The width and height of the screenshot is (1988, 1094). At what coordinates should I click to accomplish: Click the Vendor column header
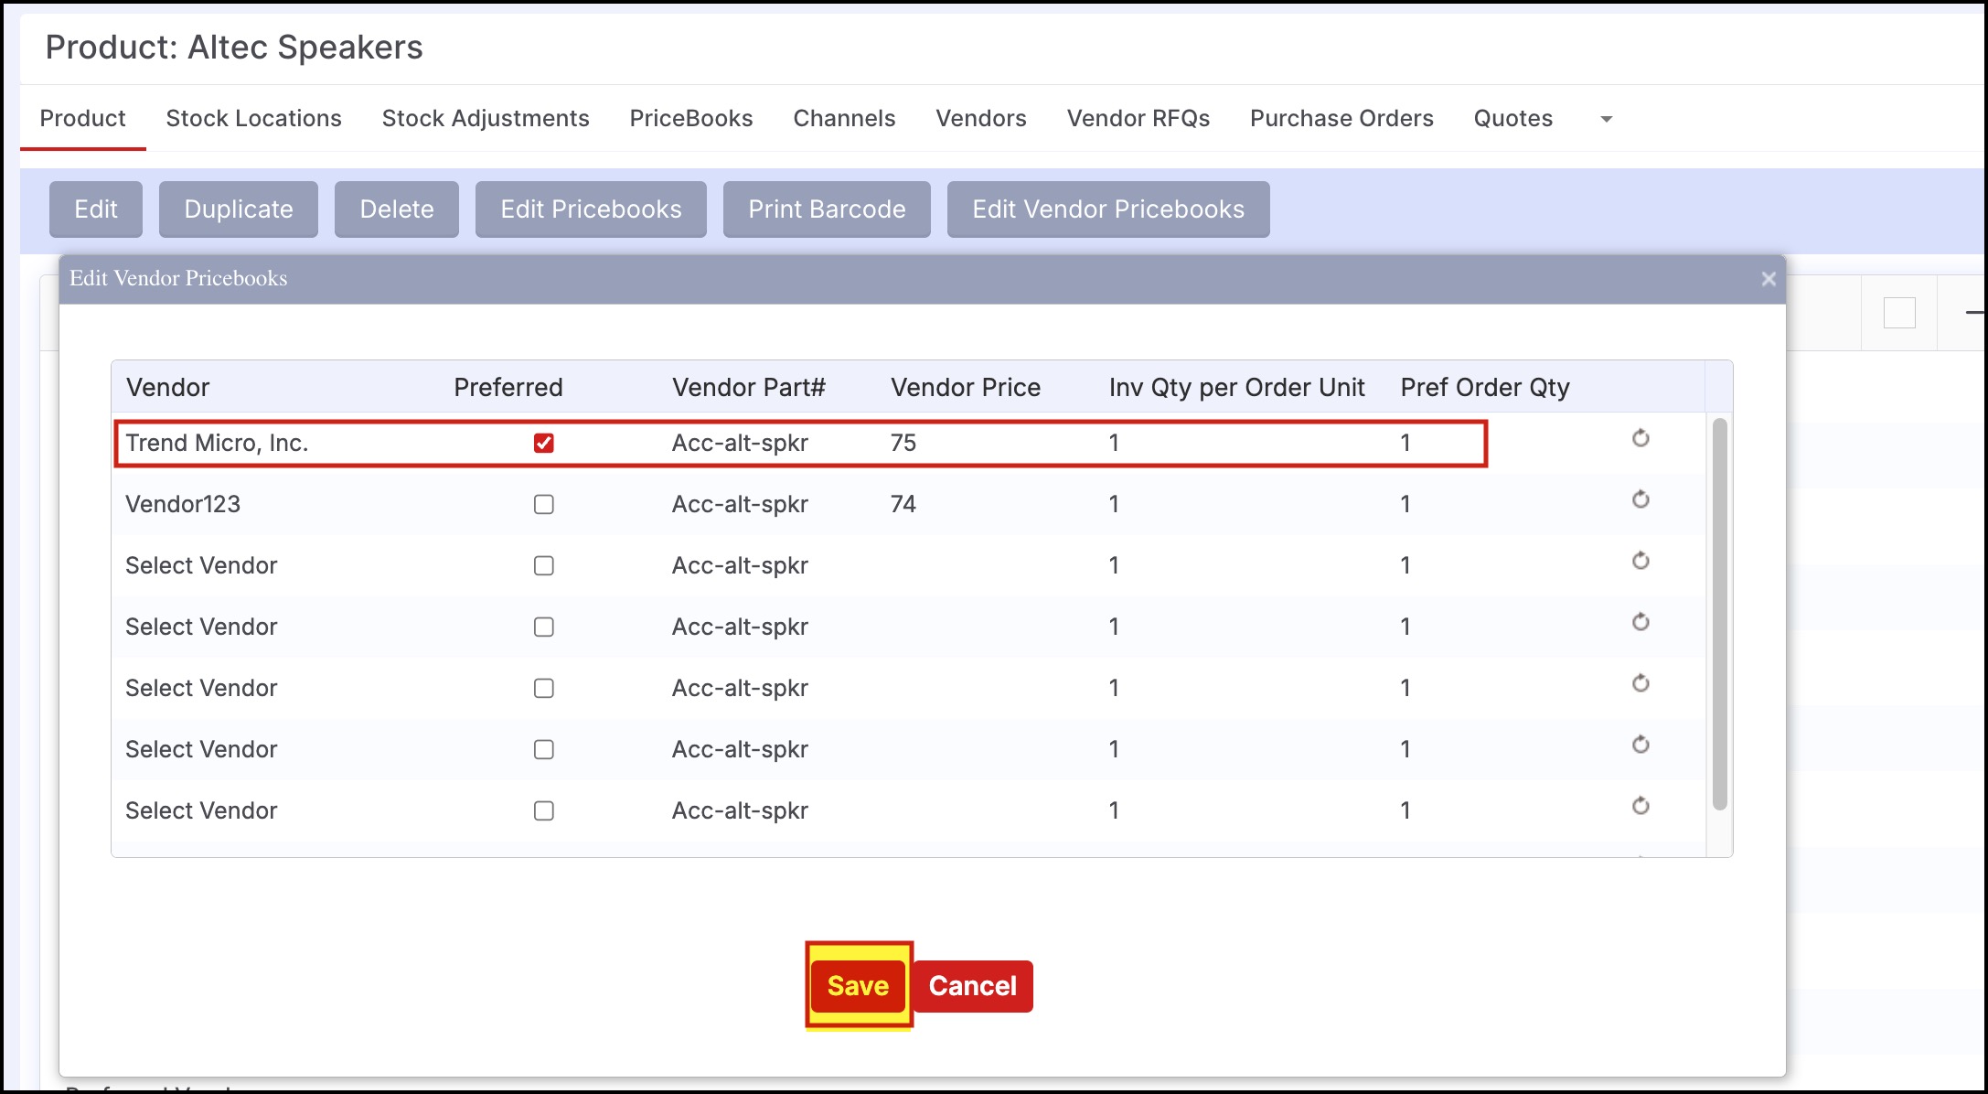[168, 387]
